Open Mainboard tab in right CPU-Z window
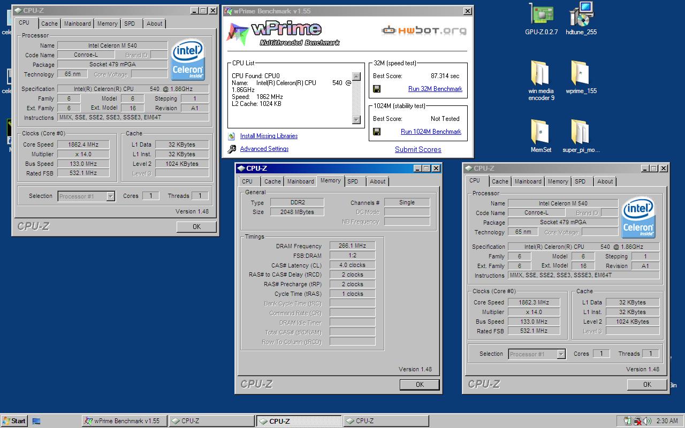The height and width of the screenshot is (428, 685). [x=528, y=181]
